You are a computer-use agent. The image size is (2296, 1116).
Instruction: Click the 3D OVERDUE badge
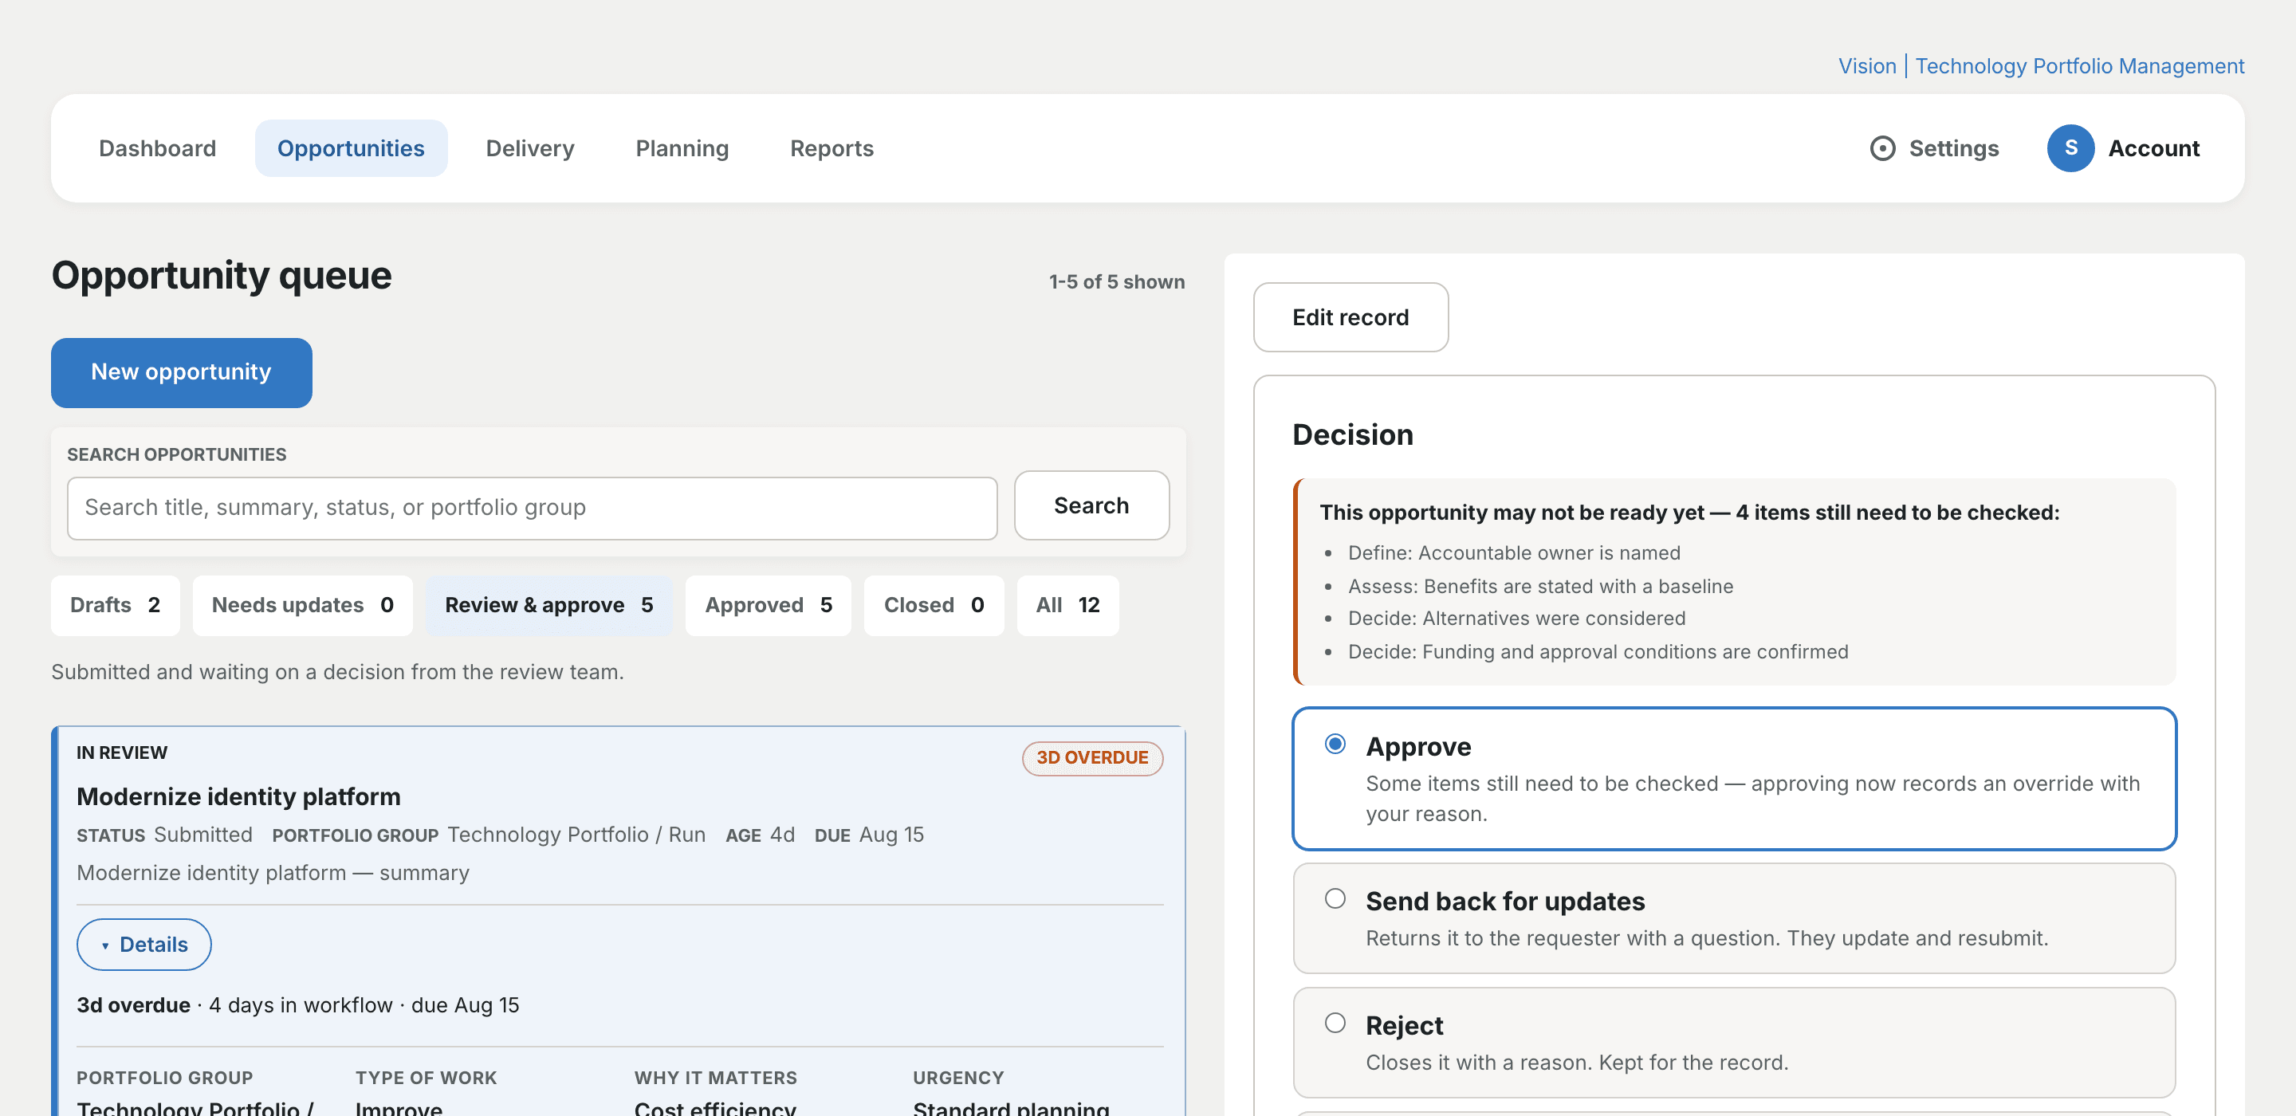click(1092, 757)
